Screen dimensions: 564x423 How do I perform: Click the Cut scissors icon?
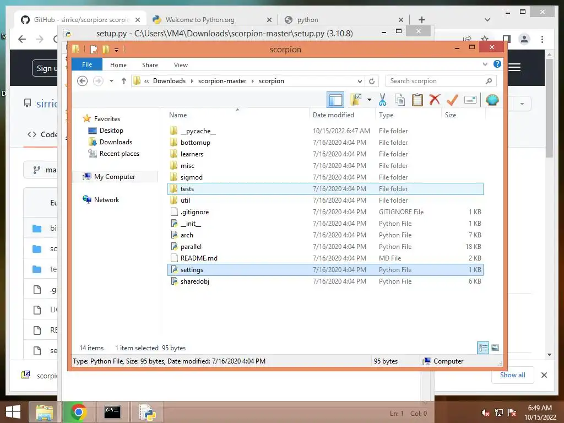point(382,100)
